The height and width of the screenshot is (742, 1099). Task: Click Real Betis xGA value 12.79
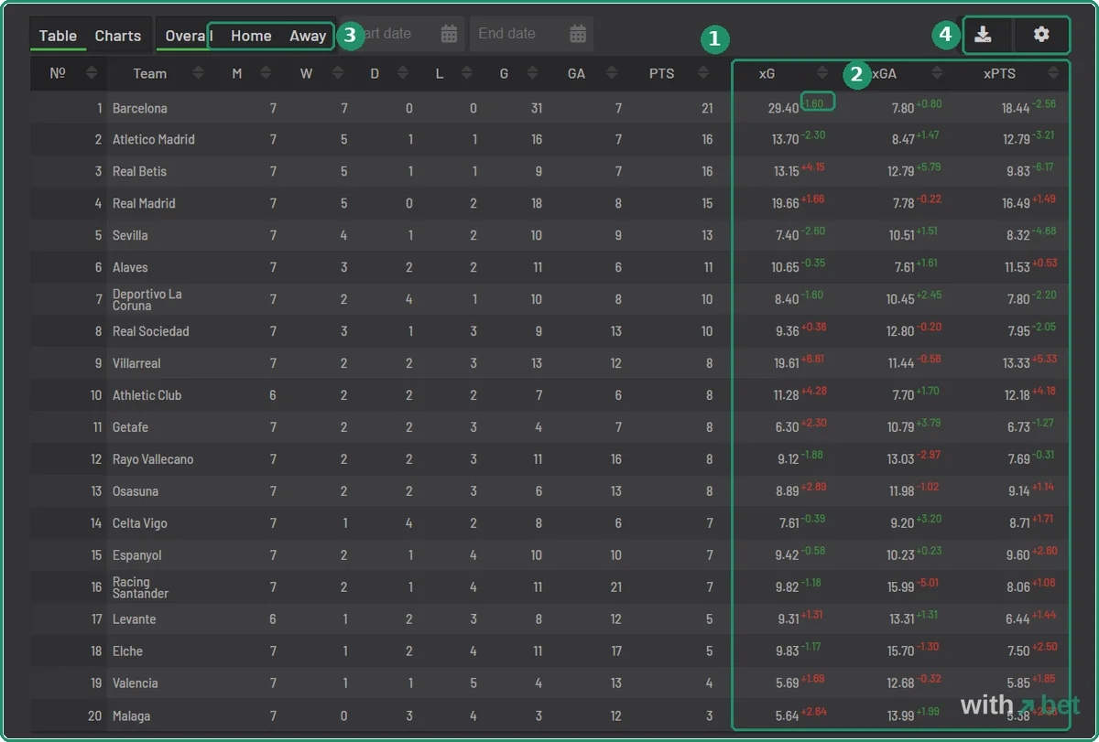click(x=900, y=171)
